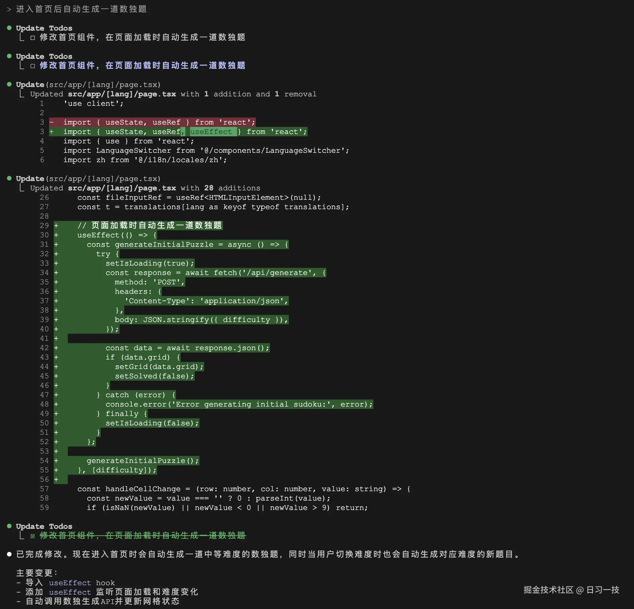Check the todo 修改首页组件 in the first todo list

pos(32,38)
